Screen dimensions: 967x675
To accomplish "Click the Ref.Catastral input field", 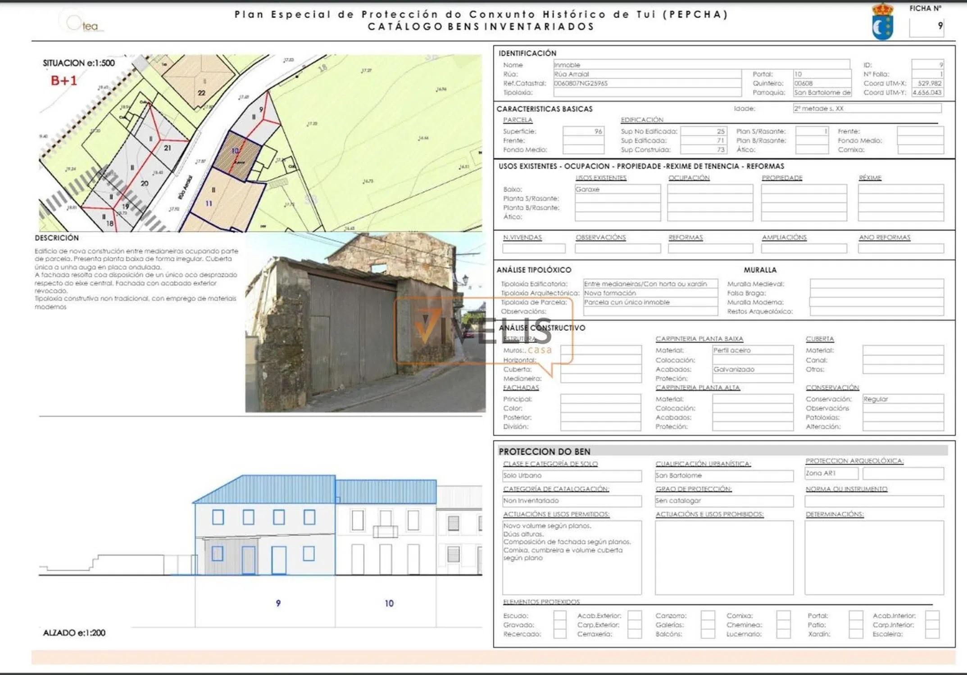I will tap(647, 83).
